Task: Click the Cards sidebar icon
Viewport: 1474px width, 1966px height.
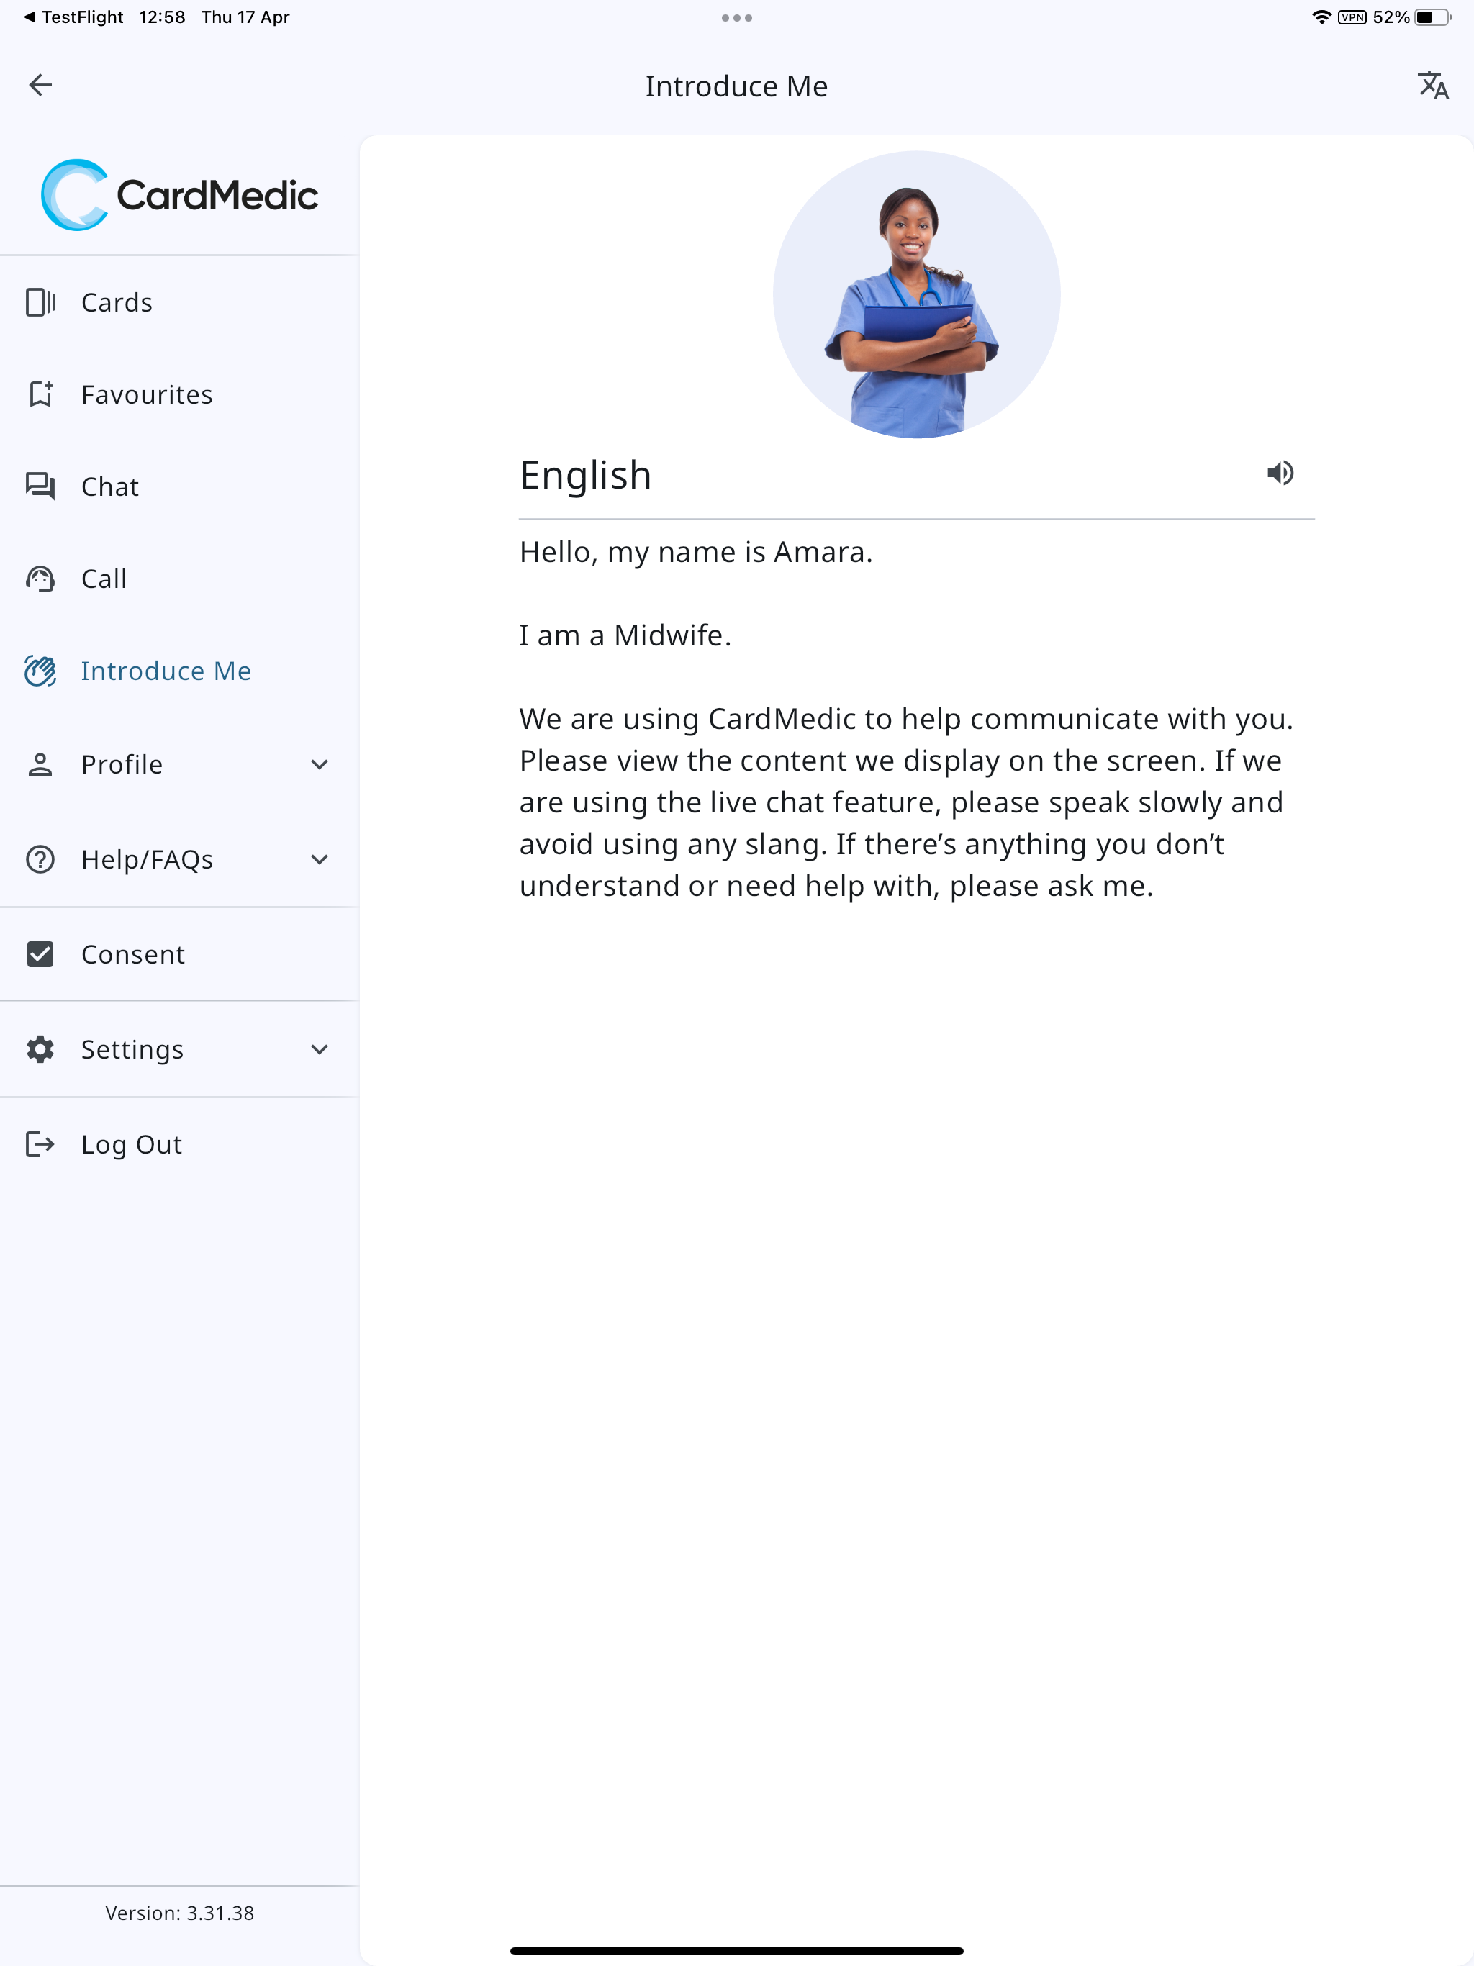Action: click(x=40, y=302)
